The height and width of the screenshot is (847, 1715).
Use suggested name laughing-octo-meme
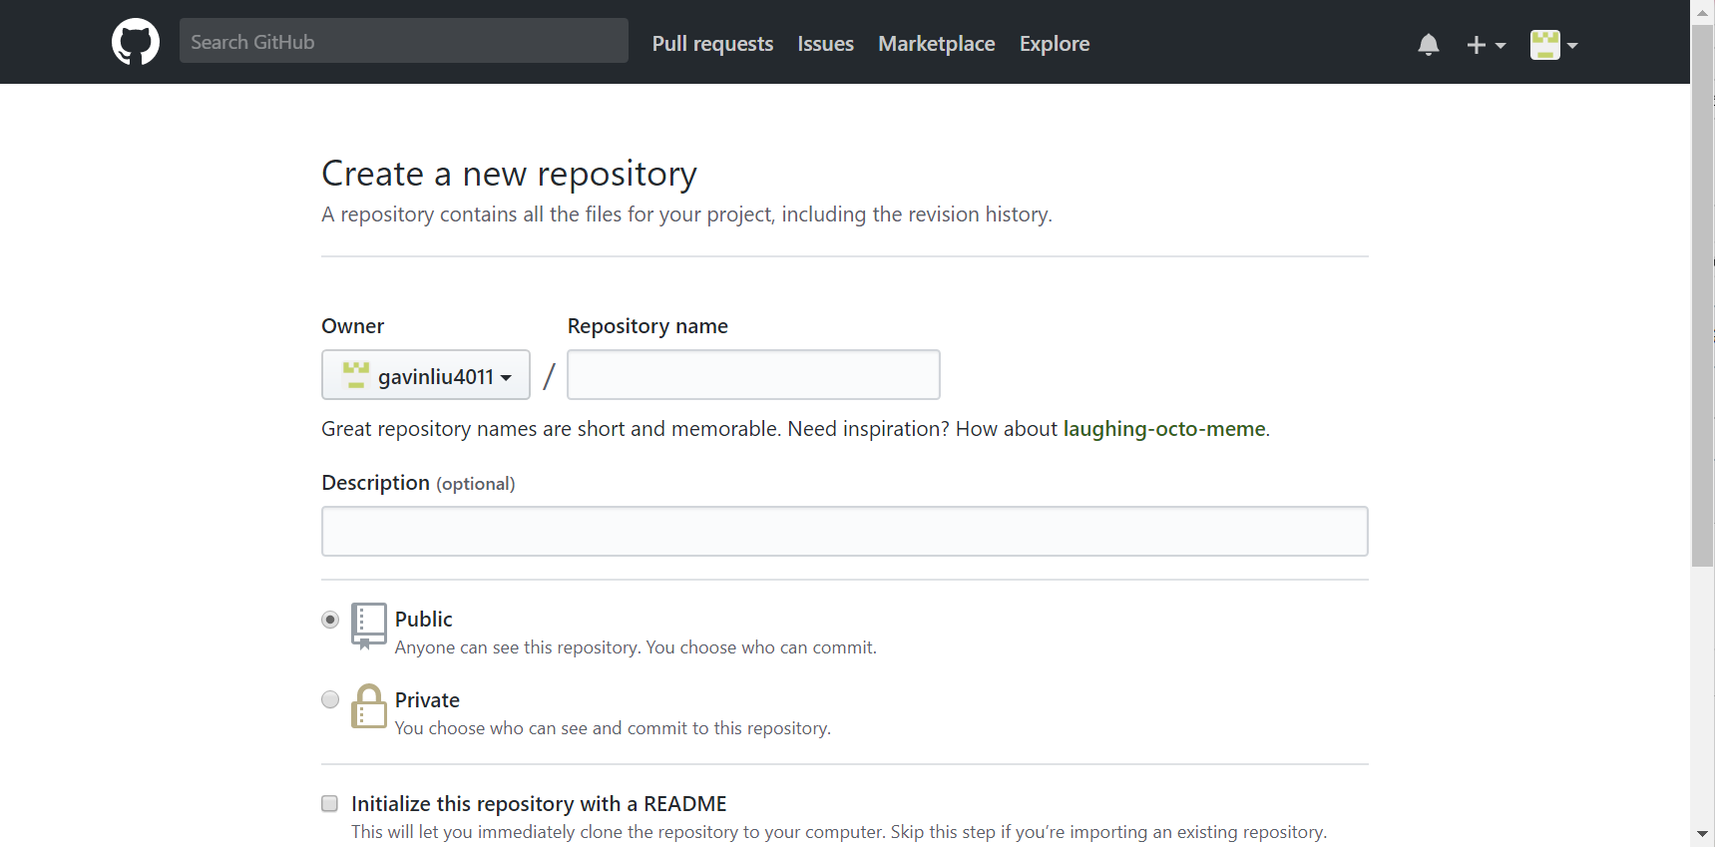coord(1164,429)
